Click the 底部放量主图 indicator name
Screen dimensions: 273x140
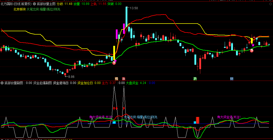tap(46, 4)
